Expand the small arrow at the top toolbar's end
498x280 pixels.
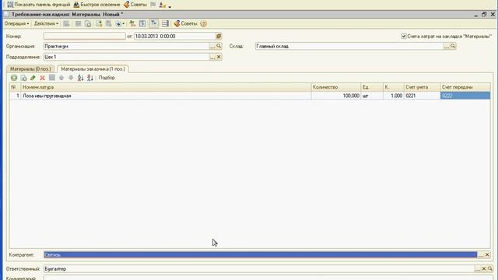point(170,6)
